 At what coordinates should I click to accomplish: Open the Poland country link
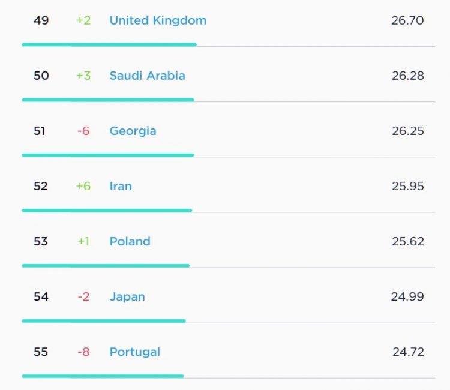coord(130,241)
